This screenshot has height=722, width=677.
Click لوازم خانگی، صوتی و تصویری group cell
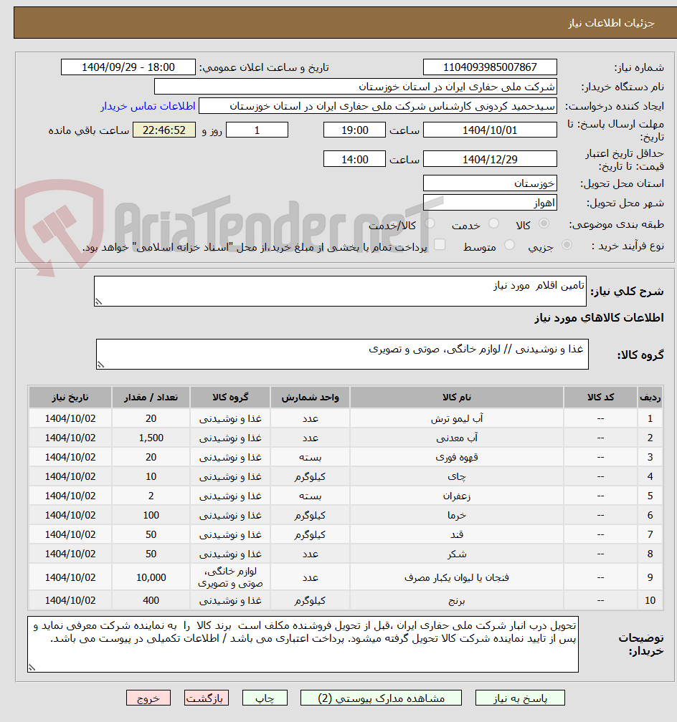(x=230, y=577)
